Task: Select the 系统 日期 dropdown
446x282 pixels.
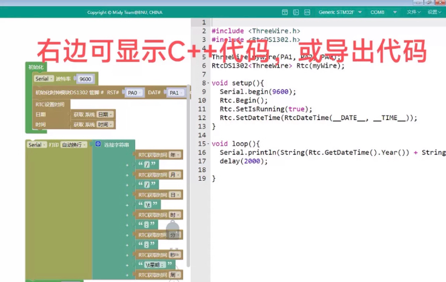Action: [105, 114]
